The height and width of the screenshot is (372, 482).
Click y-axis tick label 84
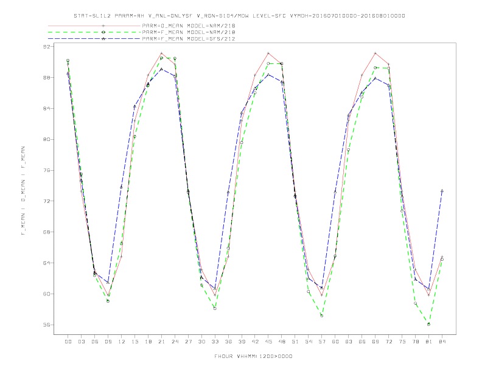(x=46, y=108)
